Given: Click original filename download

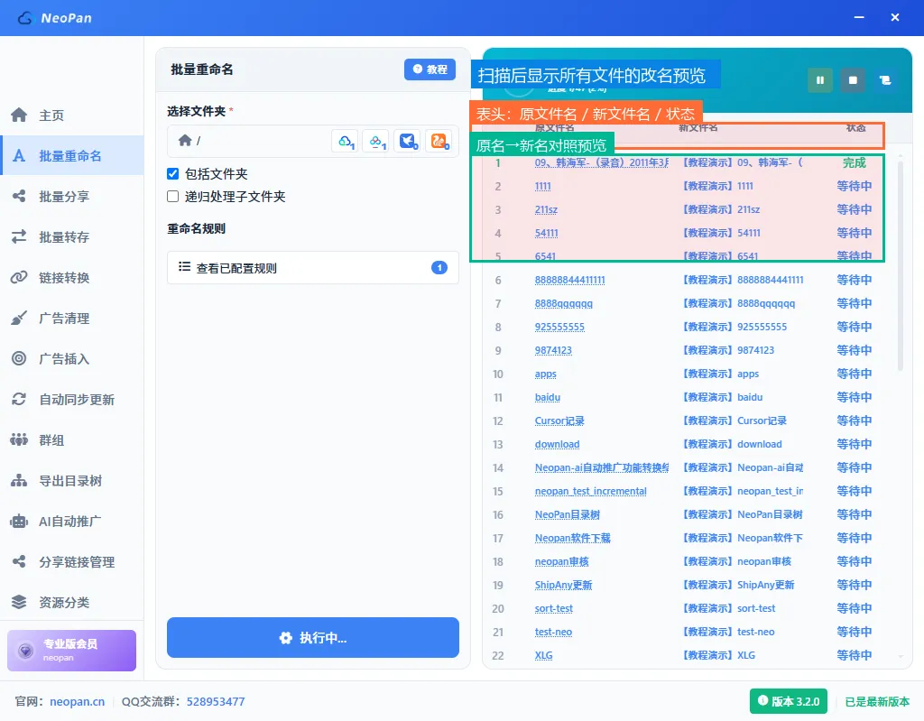Looking at the screenshot, I should point(558,444).
